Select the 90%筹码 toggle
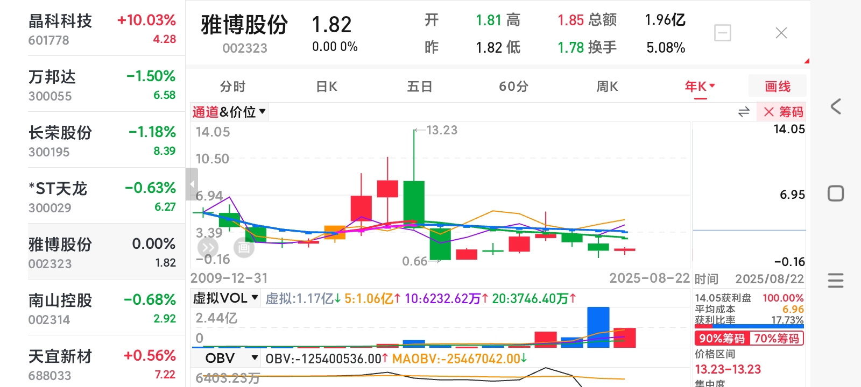The height and width of the screenshot is (387, 861). pos(722,338)
